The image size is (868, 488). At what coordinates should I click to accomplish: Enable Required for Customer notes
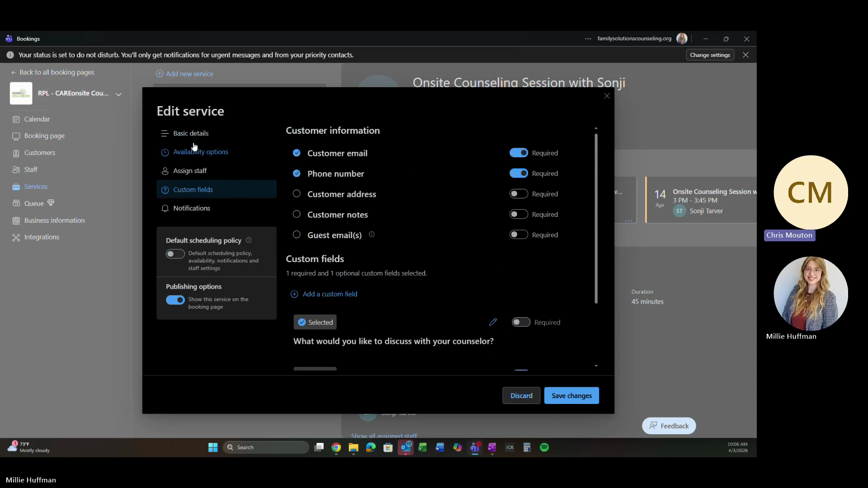click(519, 214)
